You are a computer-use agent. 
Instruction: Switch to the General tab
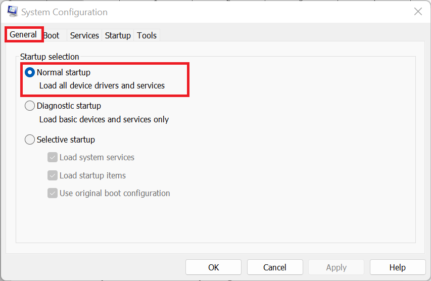[23, 35]
